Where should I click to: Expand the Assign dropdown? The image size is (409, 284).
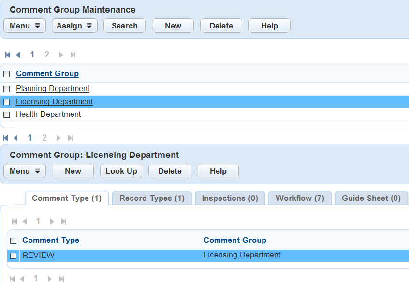74,26
